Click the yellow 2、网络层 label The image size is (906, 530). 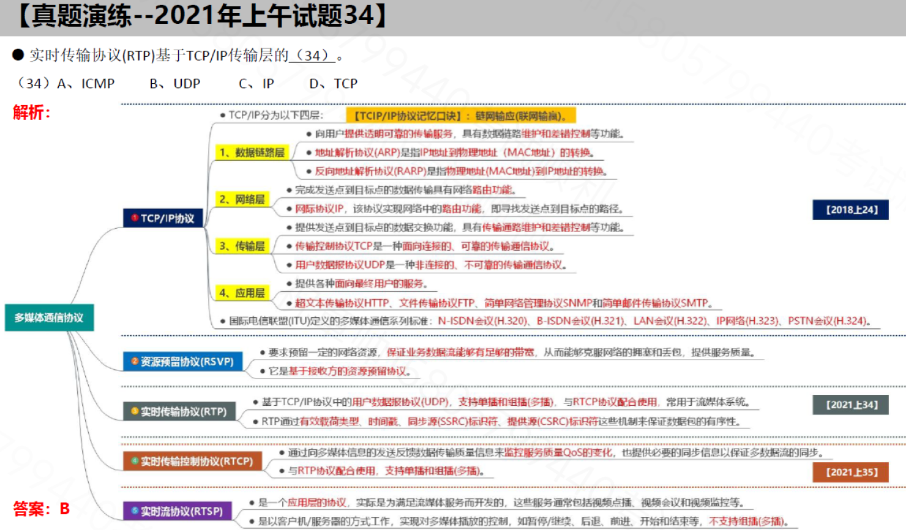pyautogui.click(x=242, y=199)
